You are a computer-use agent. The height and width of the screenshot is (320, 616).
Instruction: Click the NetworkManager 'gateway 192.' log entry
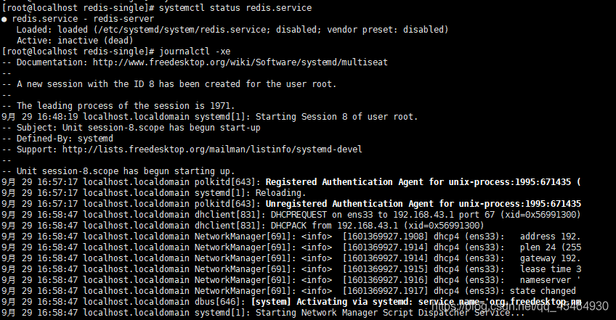[x=291, y=258]
